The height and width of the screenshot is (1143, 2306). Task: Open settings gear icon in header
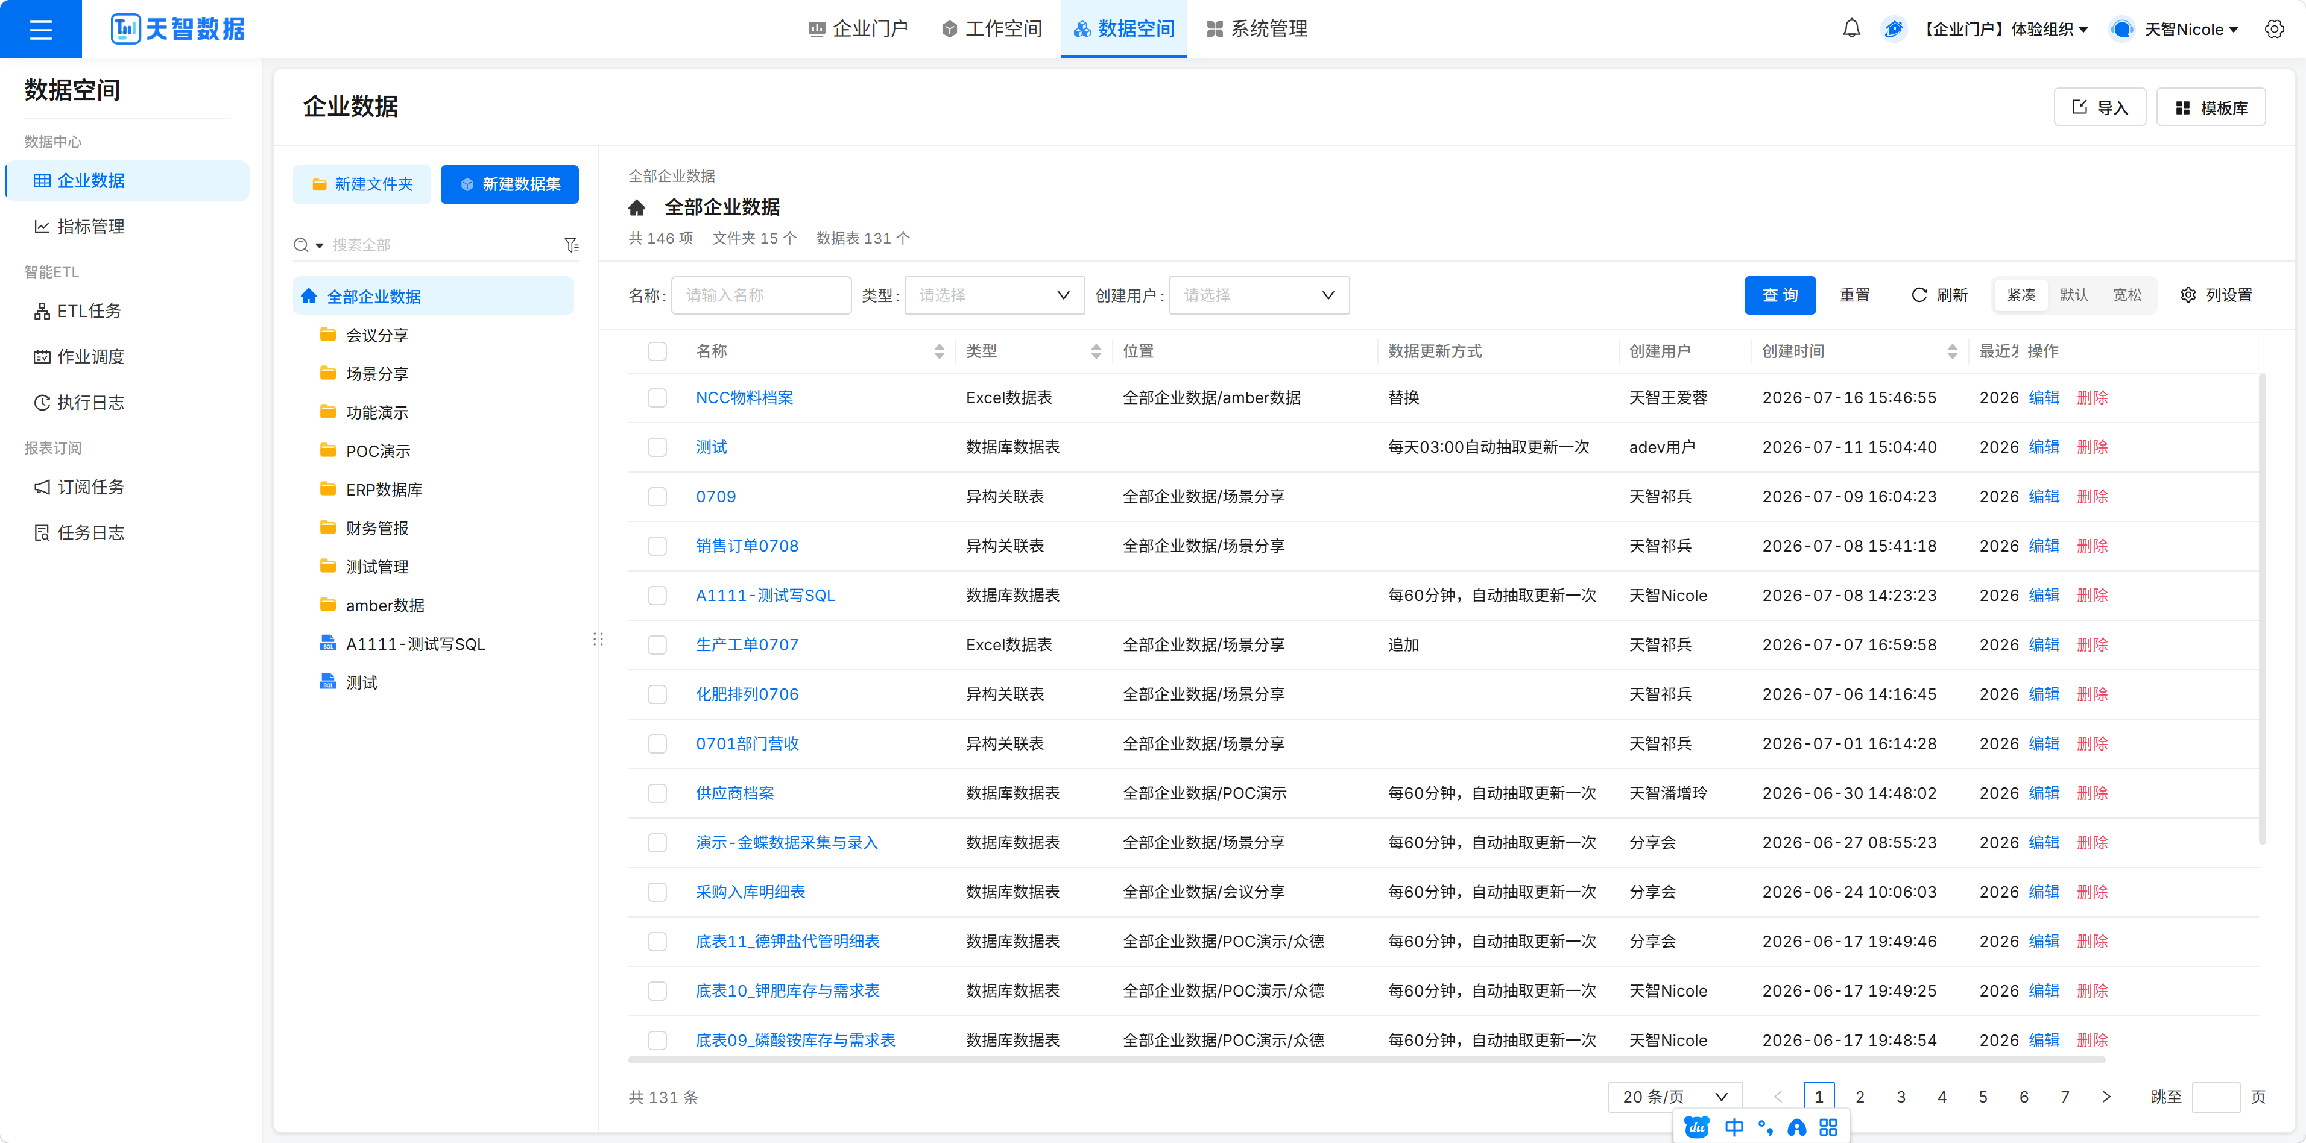coord(2274,29)
